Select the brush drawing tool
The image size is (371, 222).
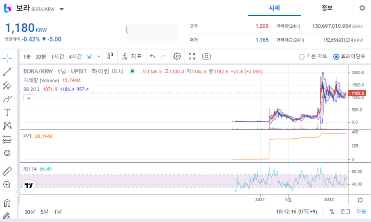click(7, 99)
